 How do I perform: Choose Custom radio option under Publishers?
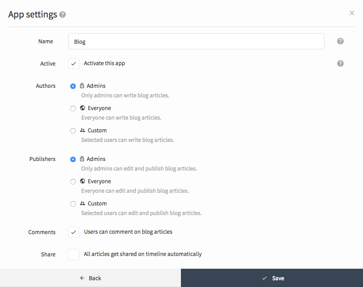pyautogui.click(x=73, y=204)
